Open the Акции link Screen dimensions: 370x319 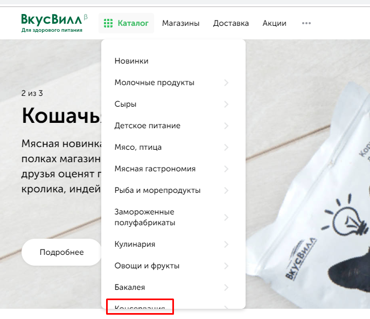pos(275,23)
